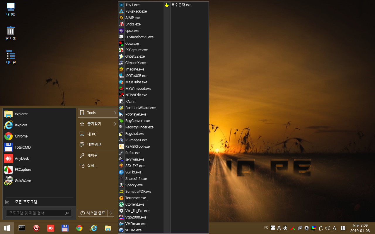Open Vgo2000.exe
The image size is (375, 234).
point(141,217)
